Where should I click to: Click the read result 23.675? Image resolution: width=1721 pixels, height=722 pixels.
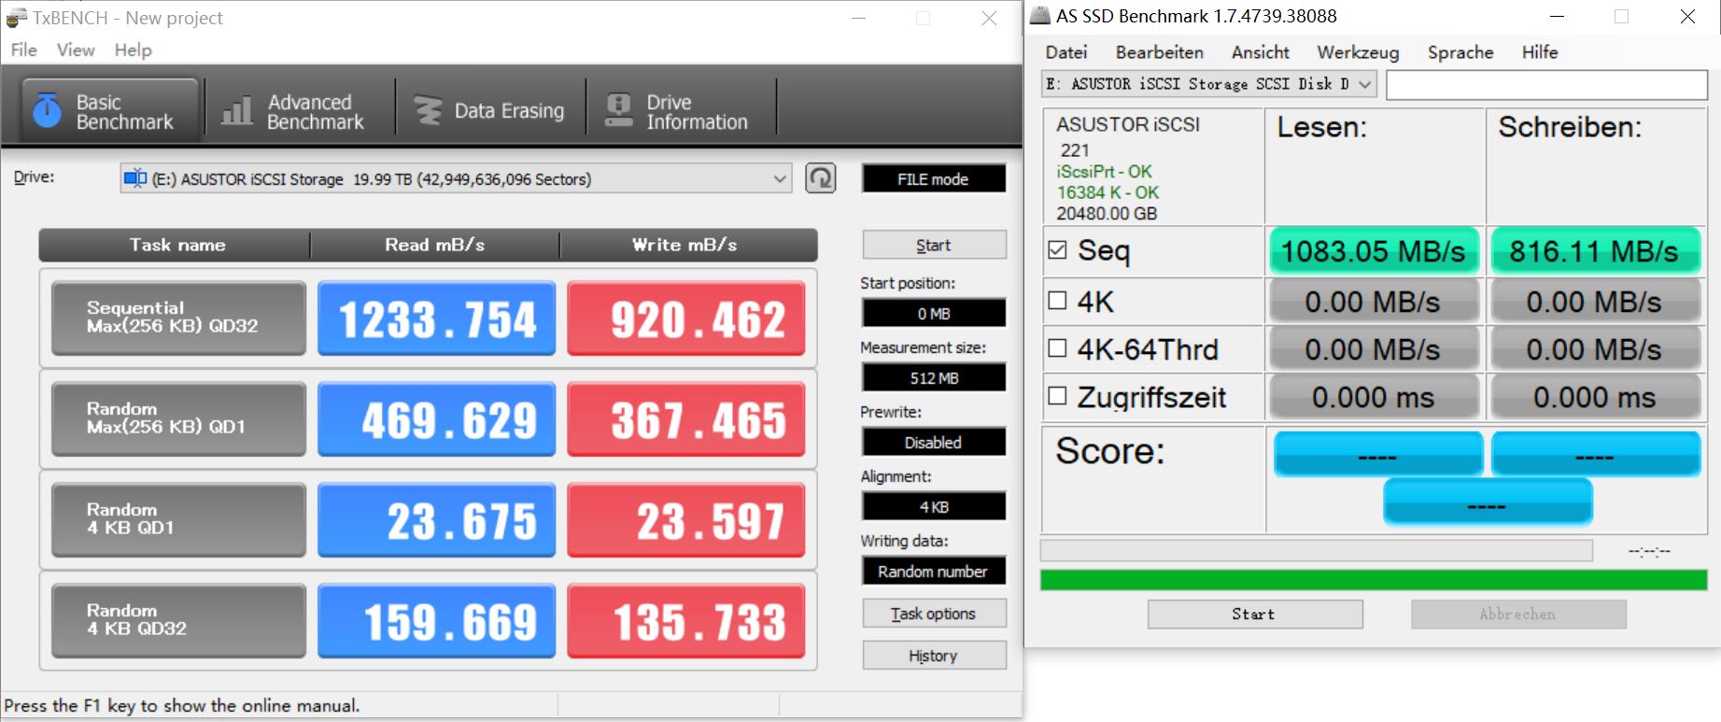(x=436, y=520)
